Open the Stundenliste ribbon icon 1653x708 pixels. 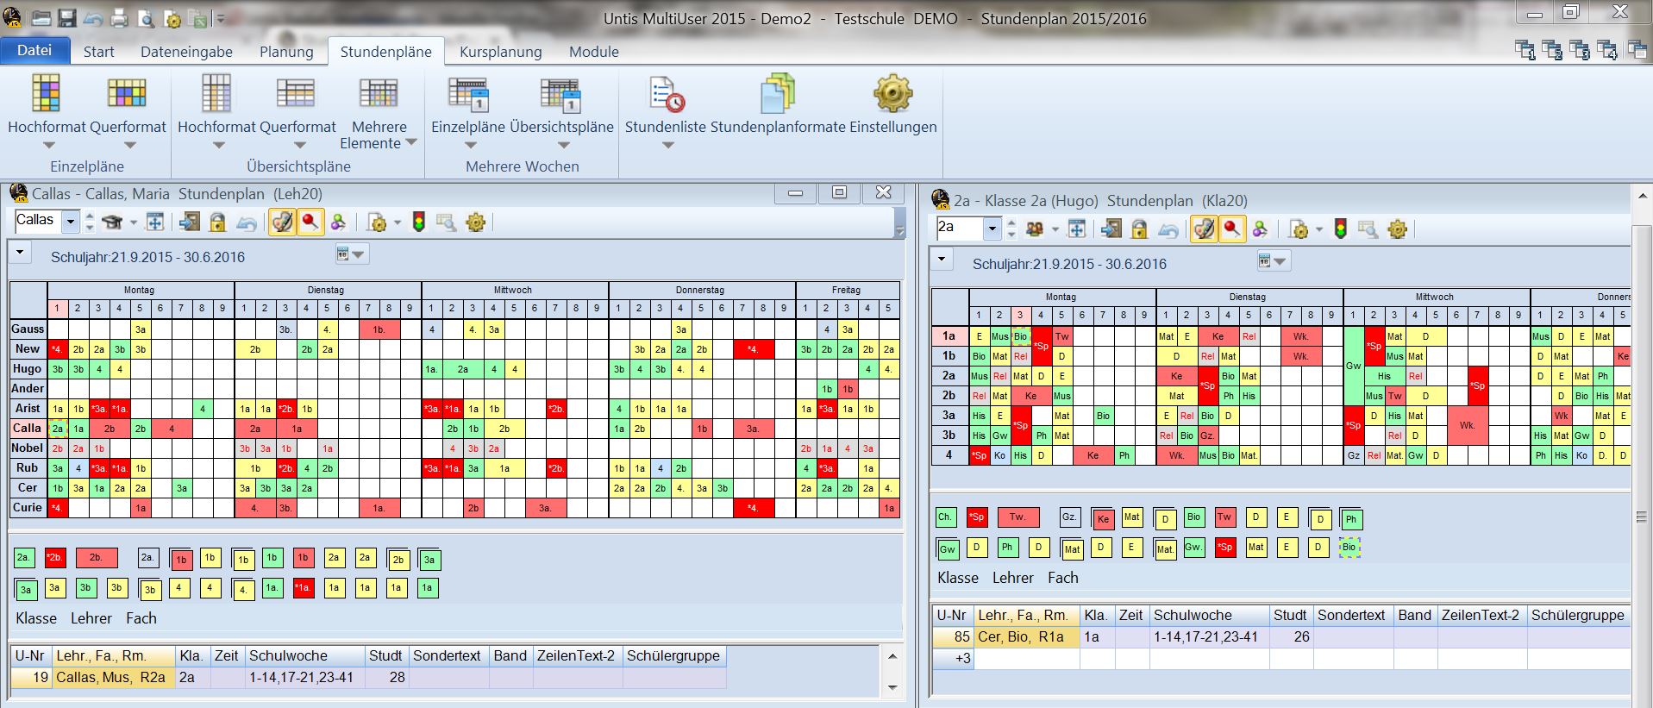667,96
